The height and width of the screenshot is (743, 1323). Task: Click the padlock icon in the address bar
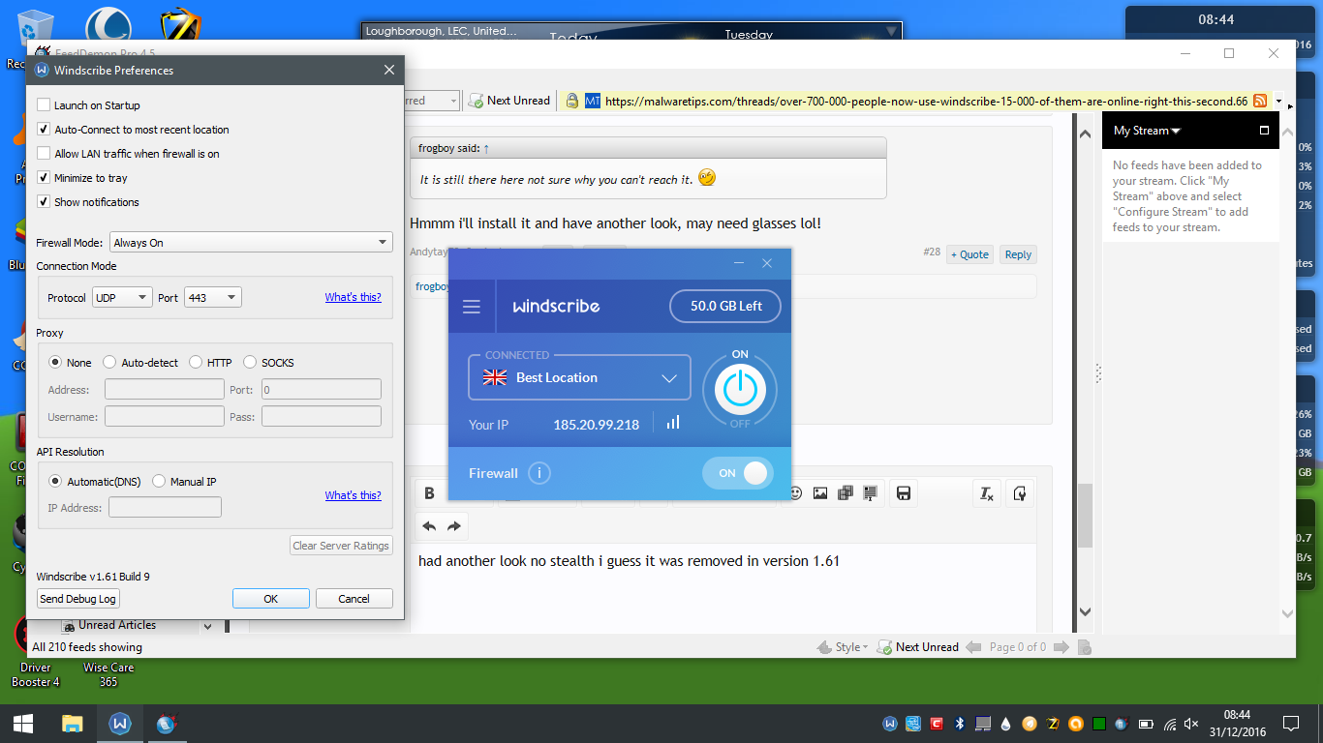572,101
